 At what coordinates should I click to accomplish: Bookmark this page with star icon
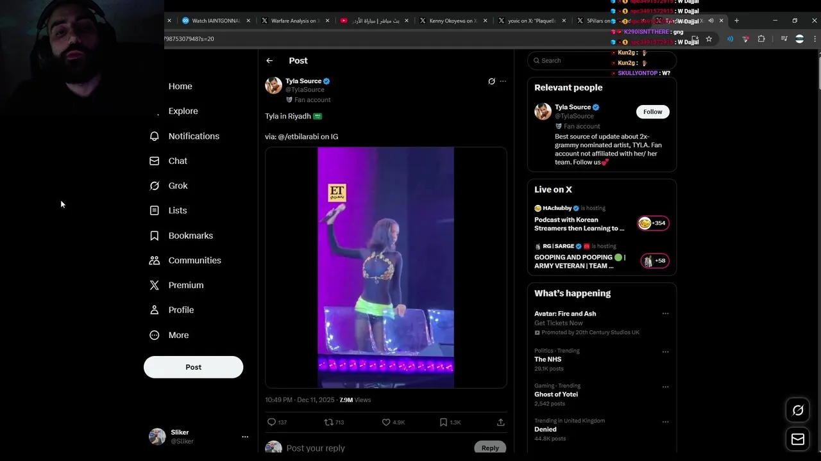[x=709, y=39]
